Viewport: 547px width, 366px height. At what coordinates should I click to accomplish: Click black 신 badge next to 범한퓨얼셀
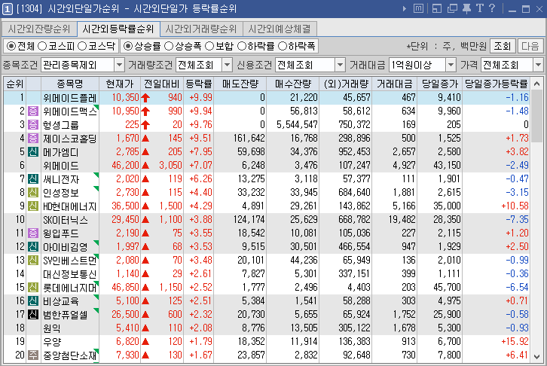coord(33,314)
